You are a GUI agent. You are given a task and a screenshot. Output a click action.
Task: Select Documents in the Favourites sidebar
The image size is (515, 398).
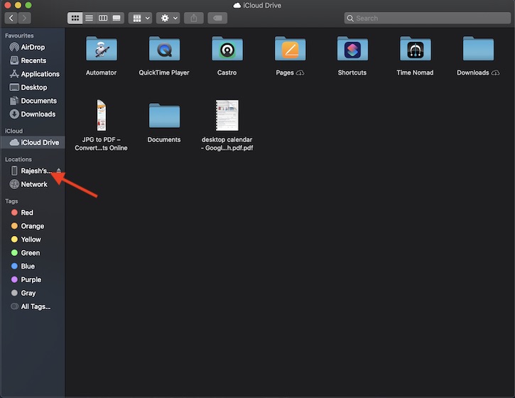point(33,101)
